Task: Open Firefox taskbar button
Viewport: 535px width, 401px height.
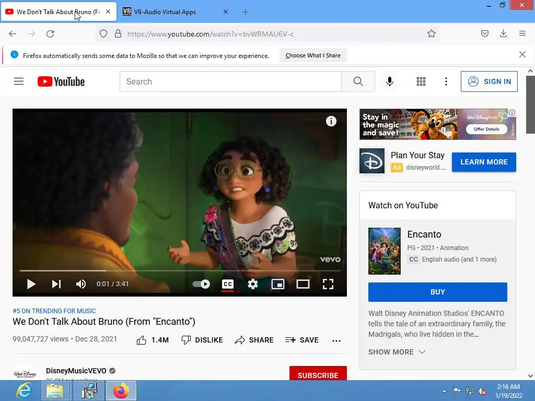Action: (121, 391)
